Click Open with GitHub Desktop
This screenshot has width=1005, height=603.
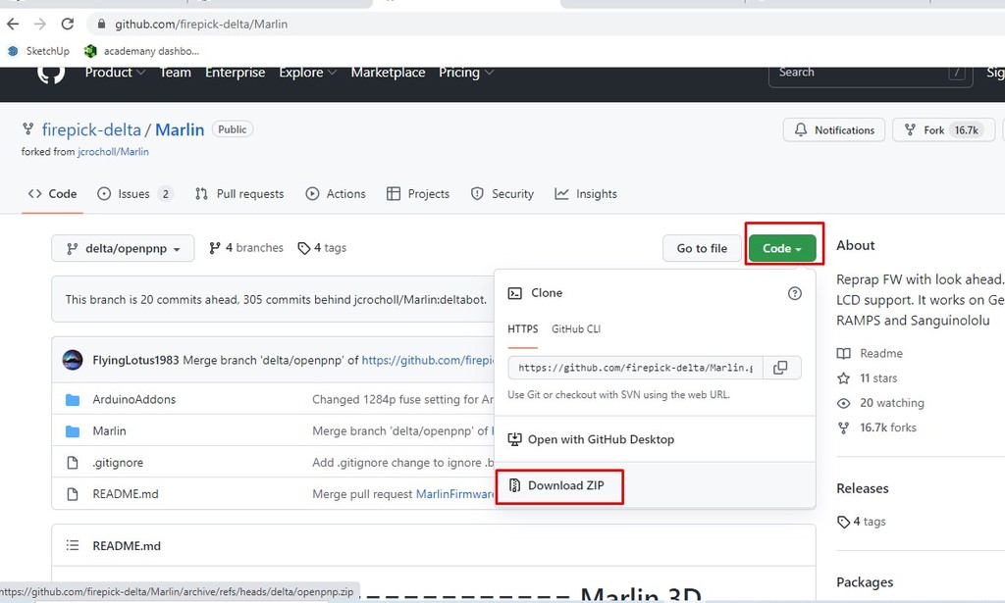[x=591, y=439]
